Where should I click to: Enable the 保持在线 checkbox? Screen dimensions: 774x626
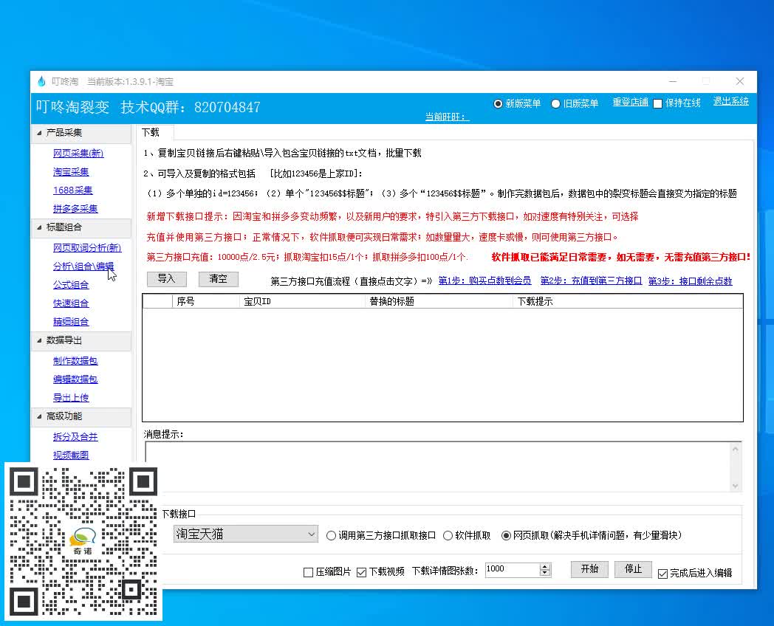pos(656,103)
